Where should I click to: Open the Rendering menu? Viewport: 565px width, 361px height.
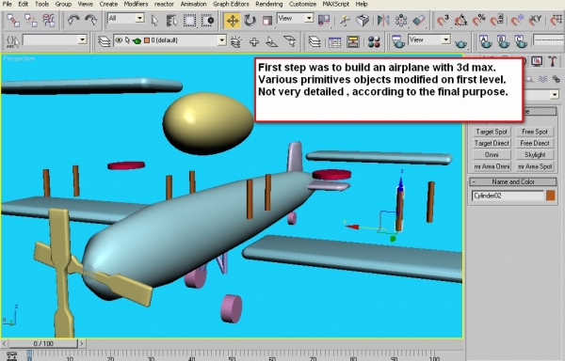268,4
